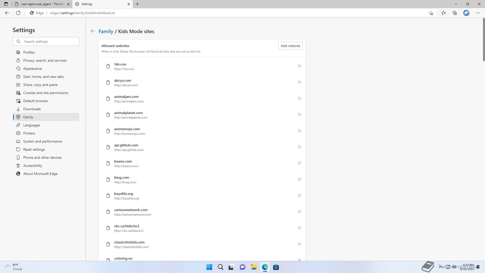Remove classicsforkids.com from allowed list
The height and width of the screenshot is (273, 485).
pyautogui.click(x=299, y=244)
